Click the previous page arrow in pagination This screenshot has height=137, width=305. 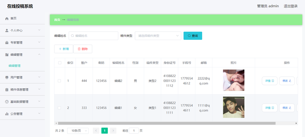(96, 130)
